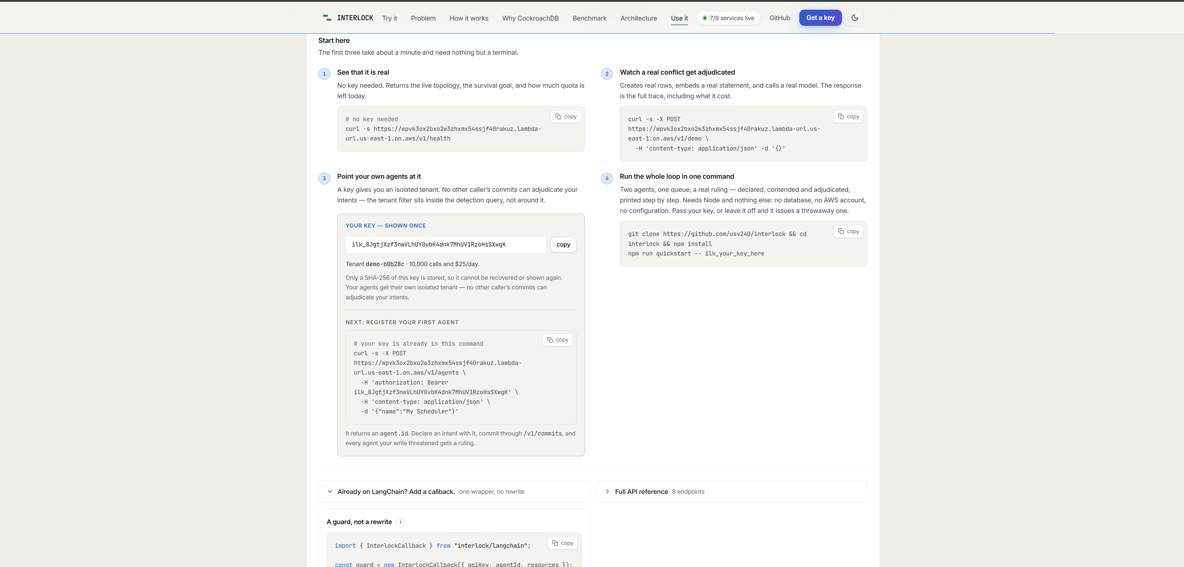Select the Use it nav item
This screenshot has width=1184, height=567.
click(679, 18)
